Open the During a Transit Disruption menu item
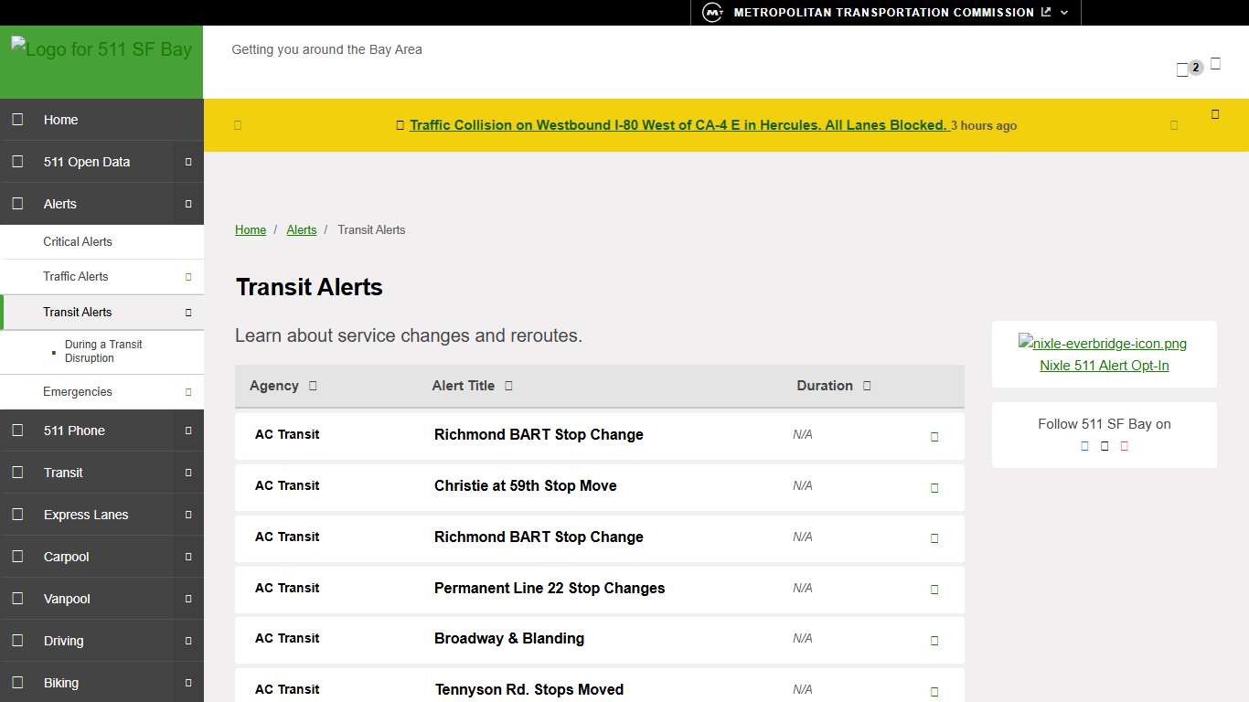The image size is (1249, 702). pyautogui.click(x=103, y=352)
